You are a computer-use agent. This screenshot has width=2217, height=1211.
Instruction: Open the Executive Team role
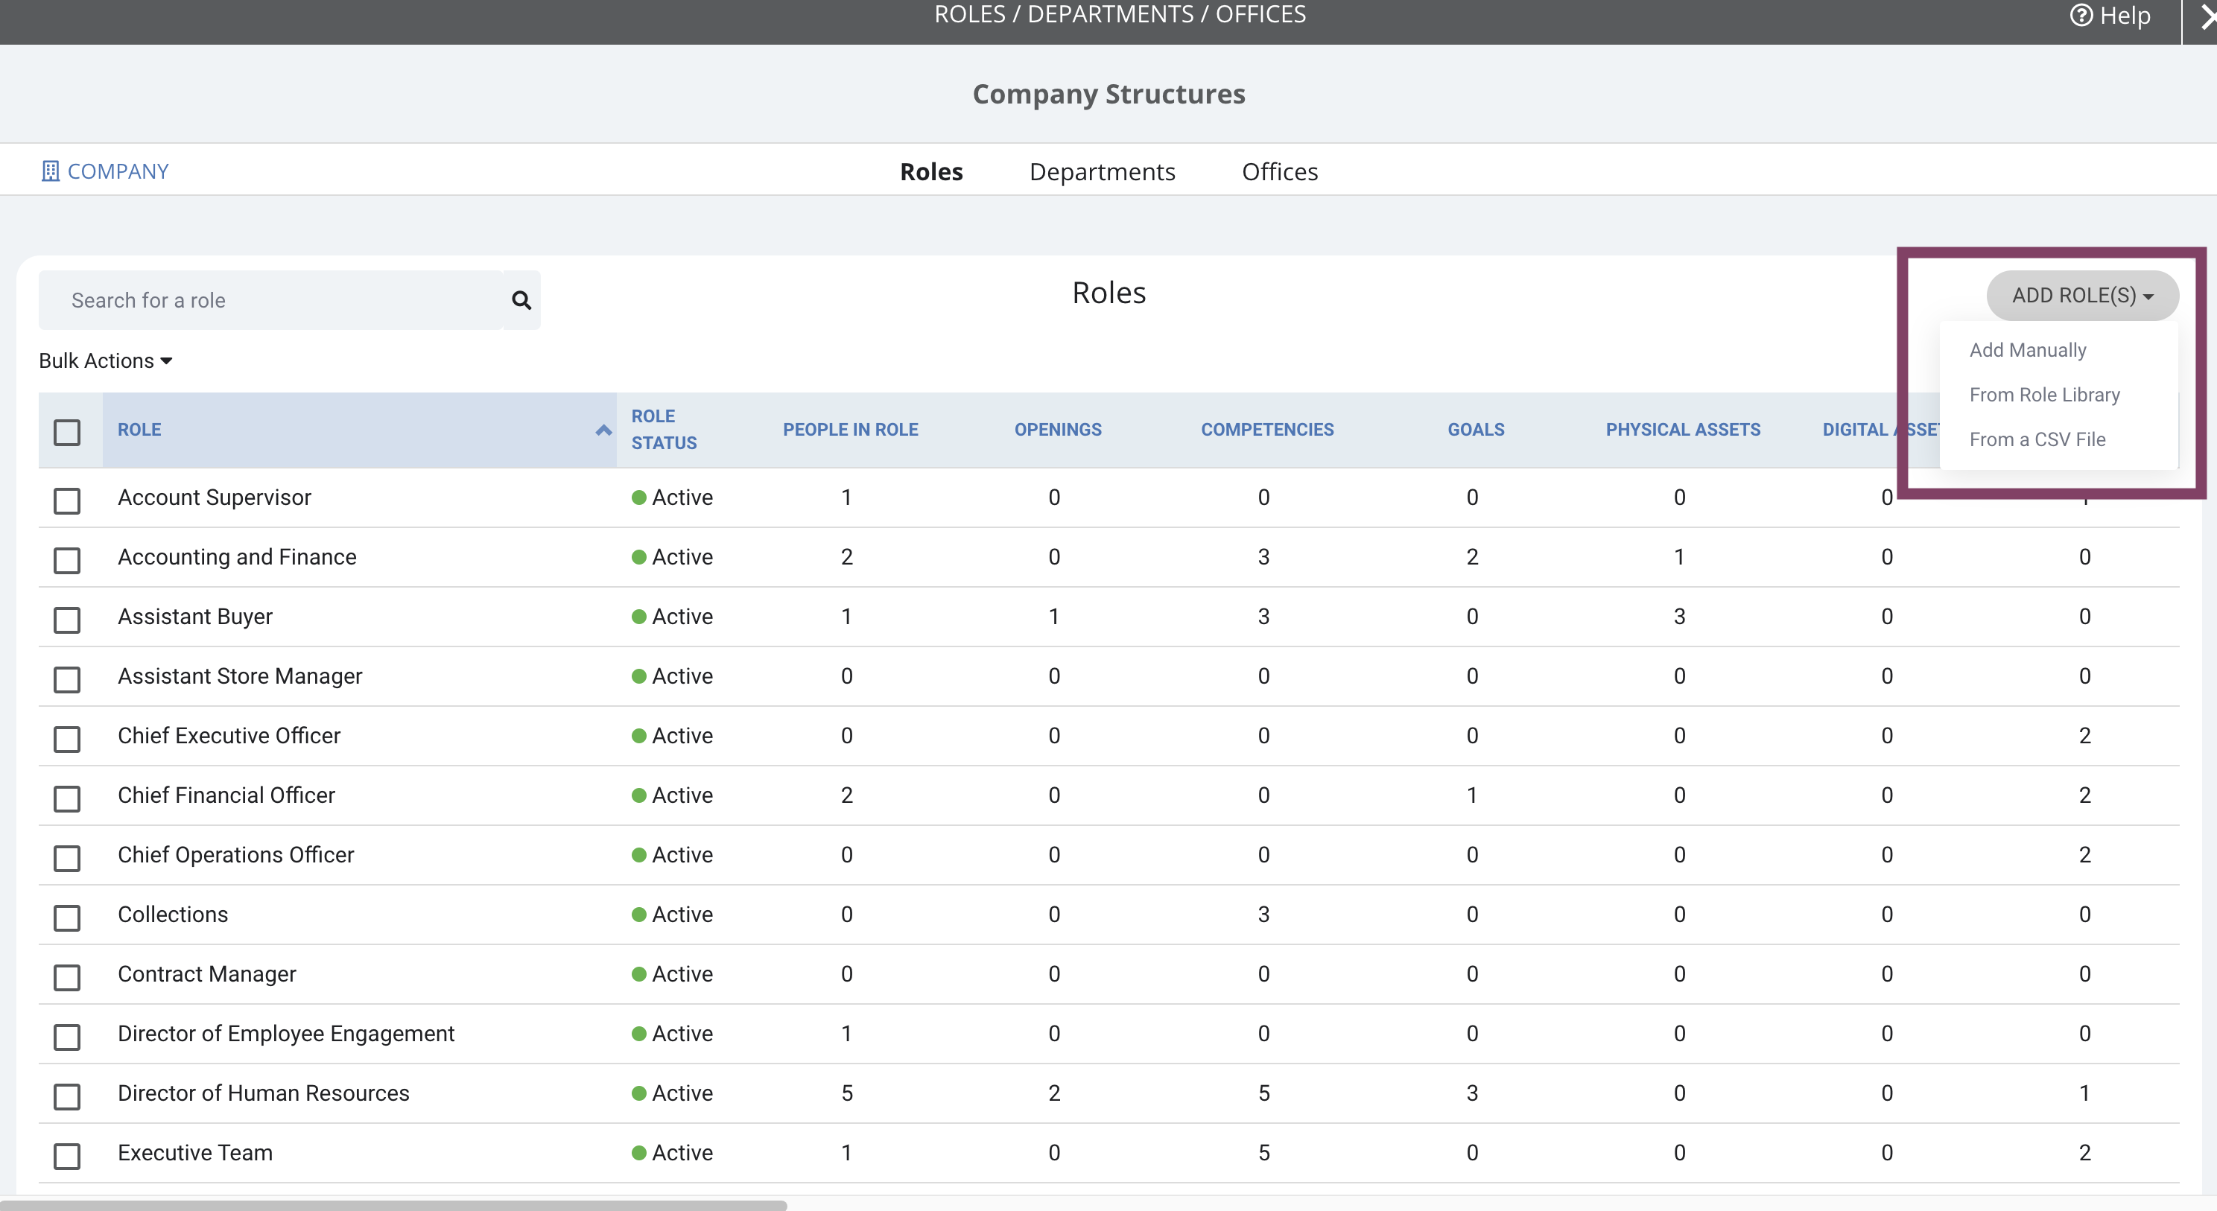click(194, 1152)
